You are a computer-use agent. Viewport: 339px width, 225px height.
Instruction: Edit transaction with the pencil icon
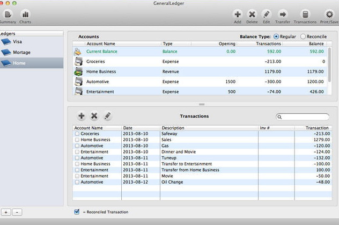click(107, 116)
